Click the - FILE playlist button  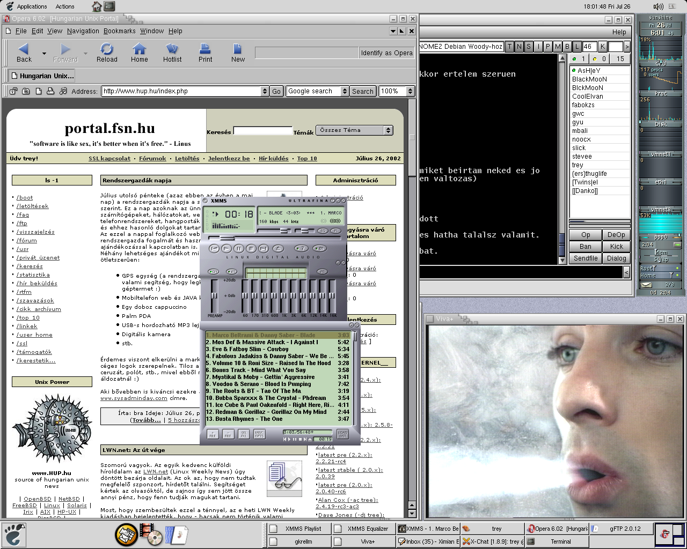pyautogui.click(x=228, y=434)
